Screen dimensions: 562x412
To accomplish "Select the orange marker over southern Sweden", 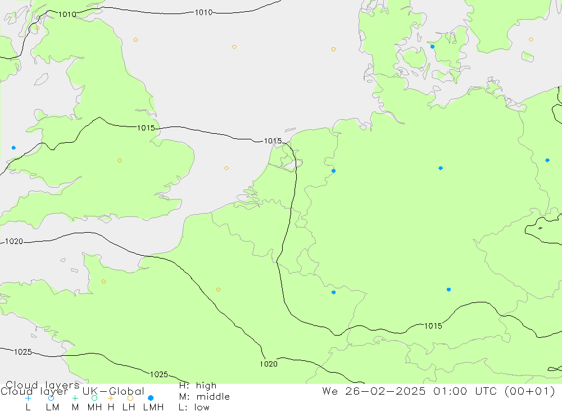I will click(531, 40).
